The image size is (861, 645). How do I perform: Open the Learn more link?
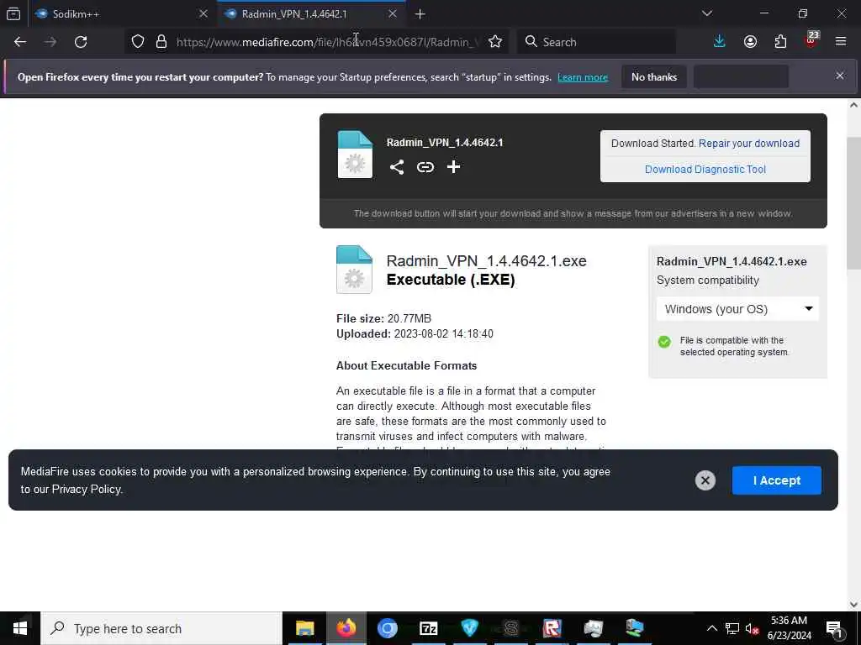(583, 77)
